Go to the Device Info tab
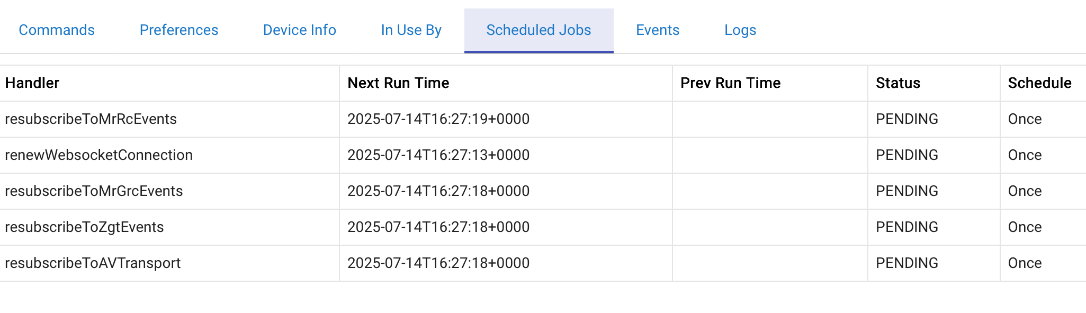This screenshot has width=1086, height=313. pyautogui.click(x=300, y=30)
